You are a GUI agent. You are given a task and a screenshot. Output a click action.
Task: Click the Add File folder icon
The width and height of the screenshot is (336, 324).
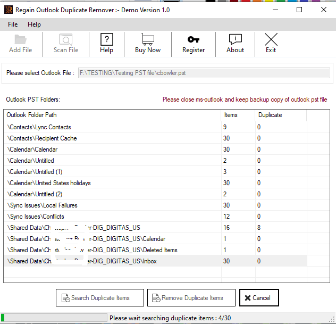[21, 39]
